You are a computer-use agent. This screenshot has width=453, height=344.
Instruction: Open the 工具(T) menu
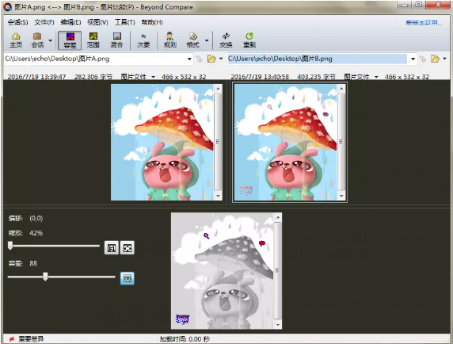pyautogui.click(x=125, y=22)
